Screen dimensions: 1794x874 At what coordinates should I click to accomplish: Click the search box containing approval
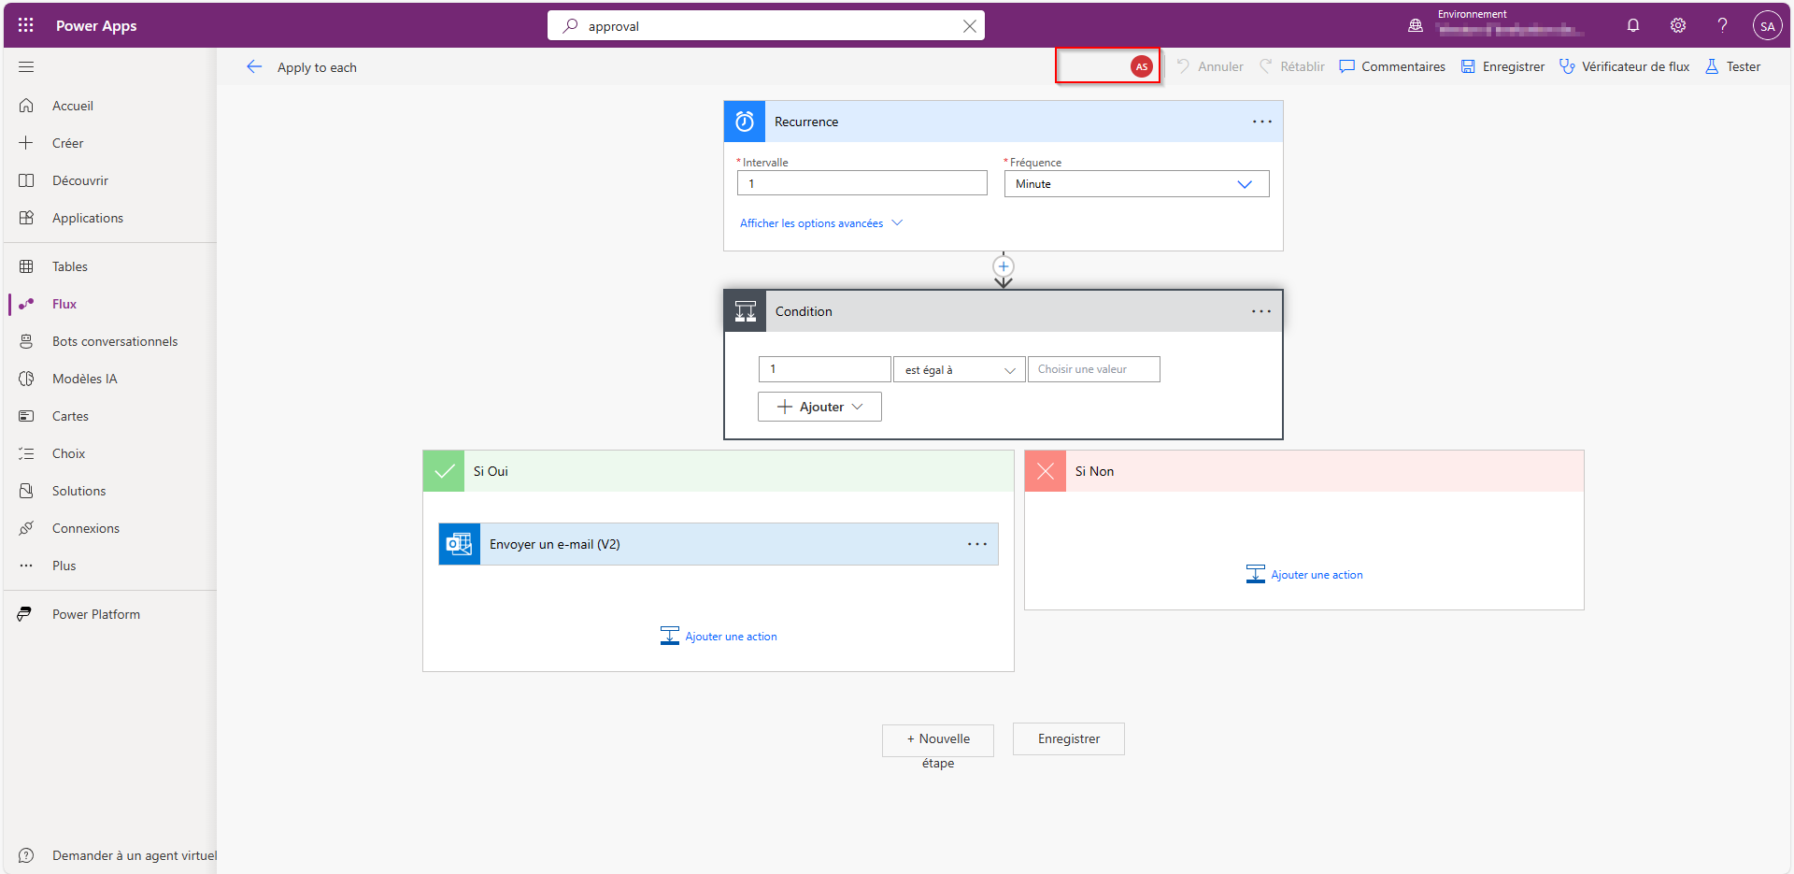pyautogui.click(x=765, y=26)
